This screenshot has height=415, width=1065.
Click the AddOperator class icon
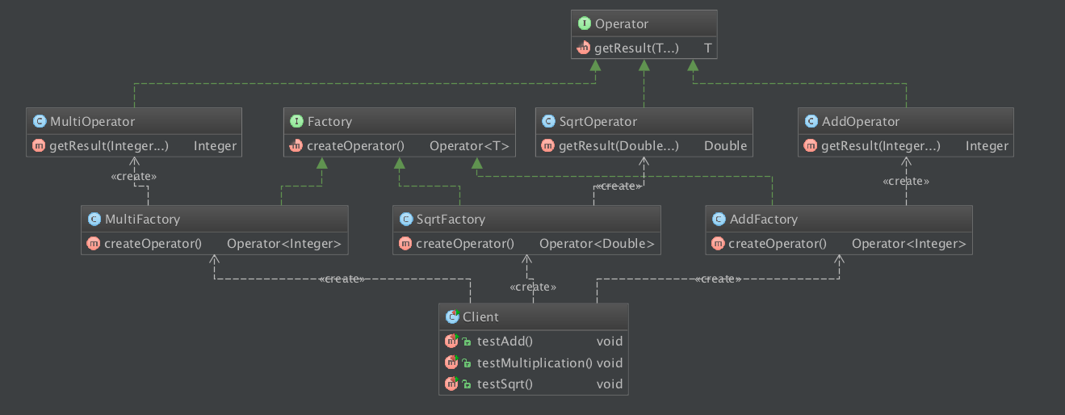(x=811, y=121)
